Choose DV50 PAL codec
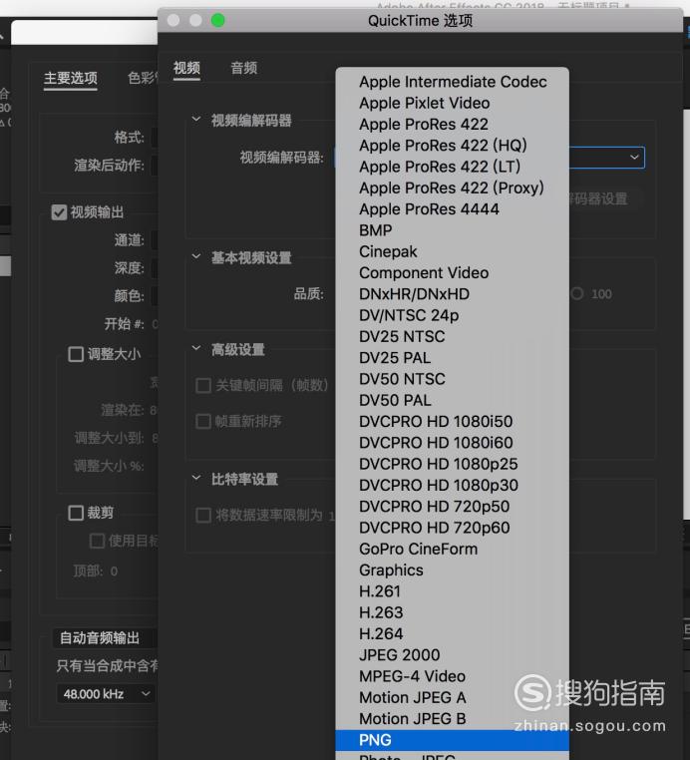The image size is (690, 760). pos(452,400)
